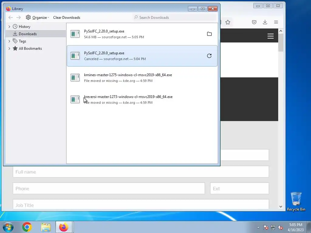Click '54.6 MB — sourceforge.net — 5:05 PM' text
Screen dimensions: 311x233
click(114, 37)
